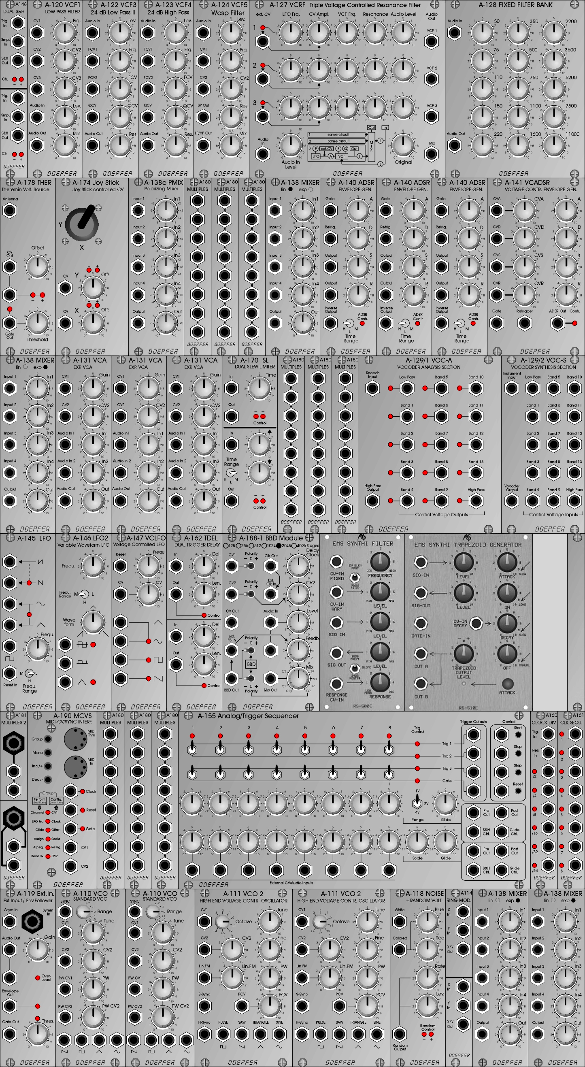Viewport: 585px width, 1067px height.
Task: Flip the frequency range switch on A-145 LFO
Action: 30,673
